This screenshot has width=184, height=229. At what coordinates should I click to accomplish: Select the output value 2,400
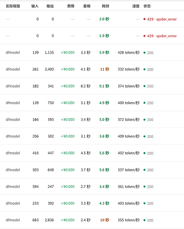[x=49, y=69]
